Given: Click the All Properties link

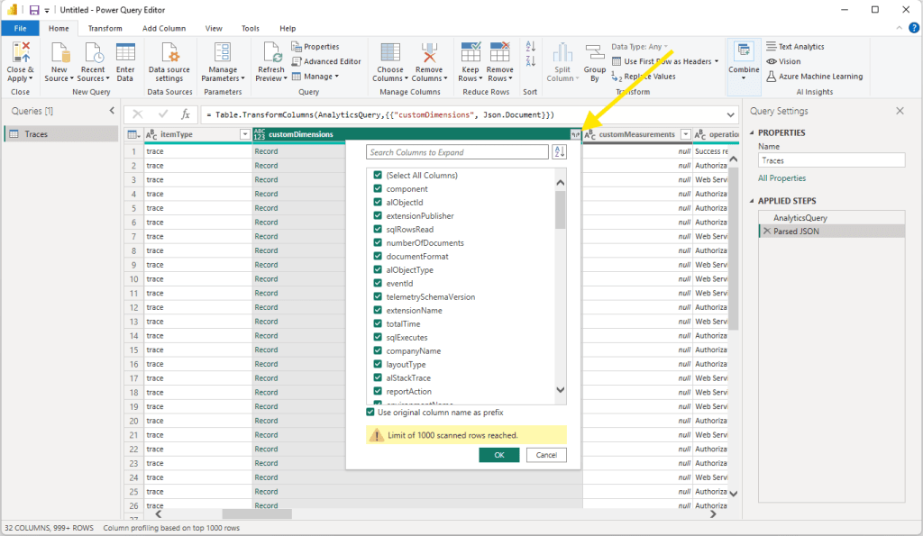Looking at the screenshot, I should [781, 178].
